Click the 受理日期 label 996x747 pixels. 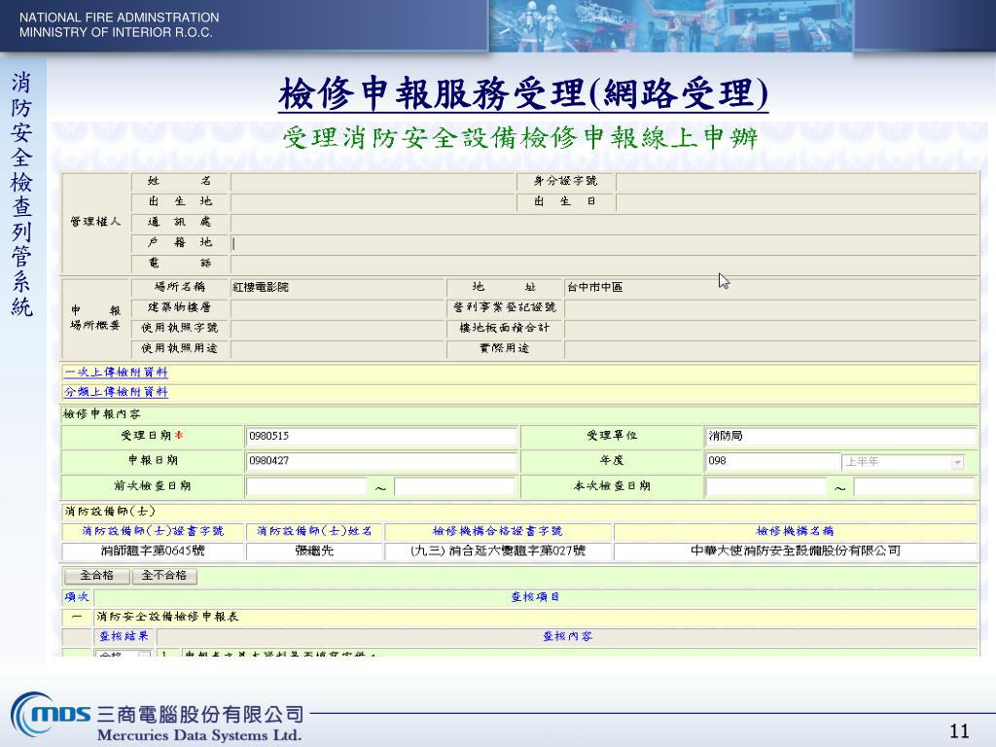(x=152, y=436)
